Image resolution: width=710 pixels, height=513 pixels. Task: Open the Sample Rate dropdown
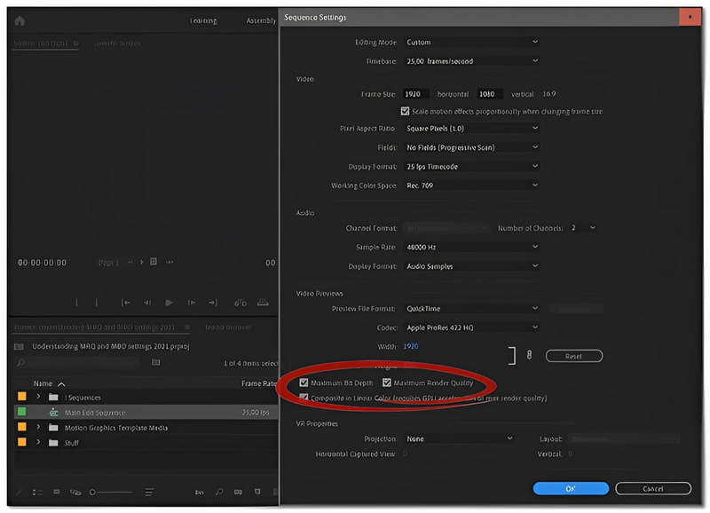click(471, 248)
